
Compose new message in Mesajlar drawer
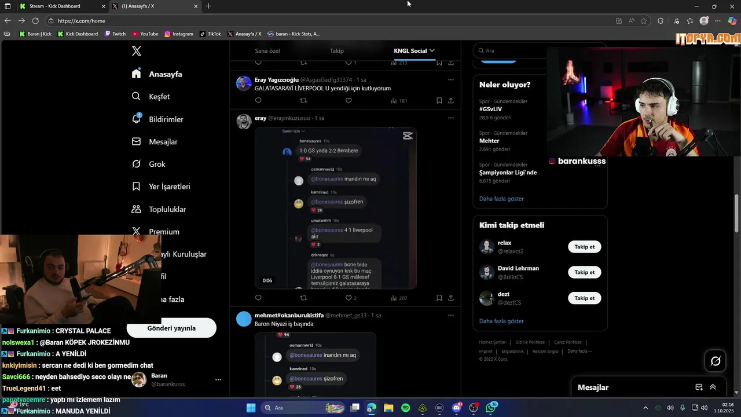click(699, 387)
